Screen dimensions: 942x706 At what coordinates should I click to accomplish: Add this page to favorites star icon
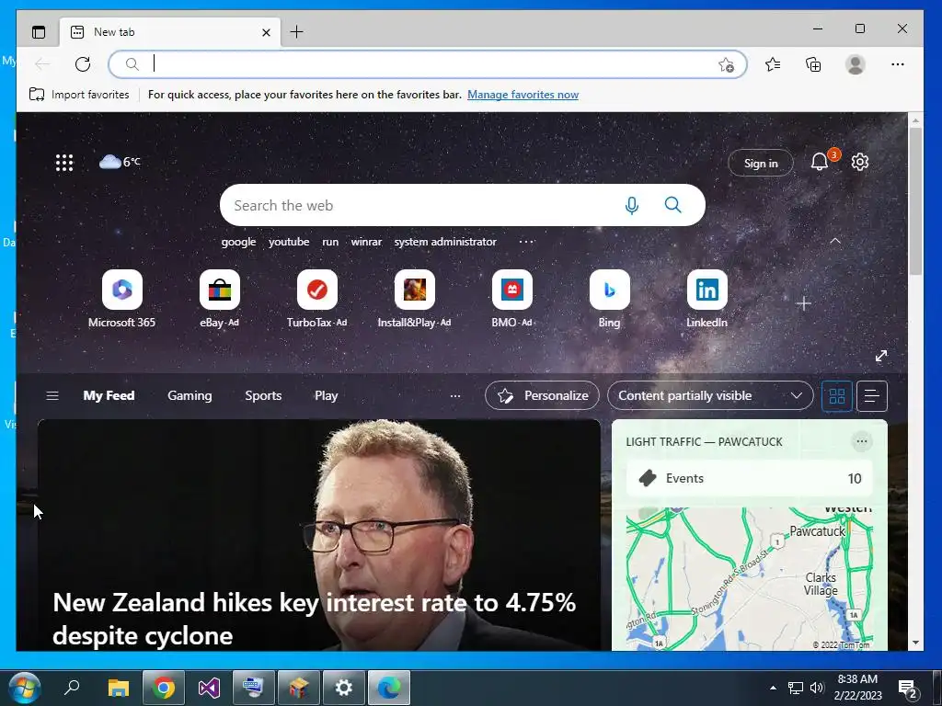pyautogui.click(x=726, y=64)
